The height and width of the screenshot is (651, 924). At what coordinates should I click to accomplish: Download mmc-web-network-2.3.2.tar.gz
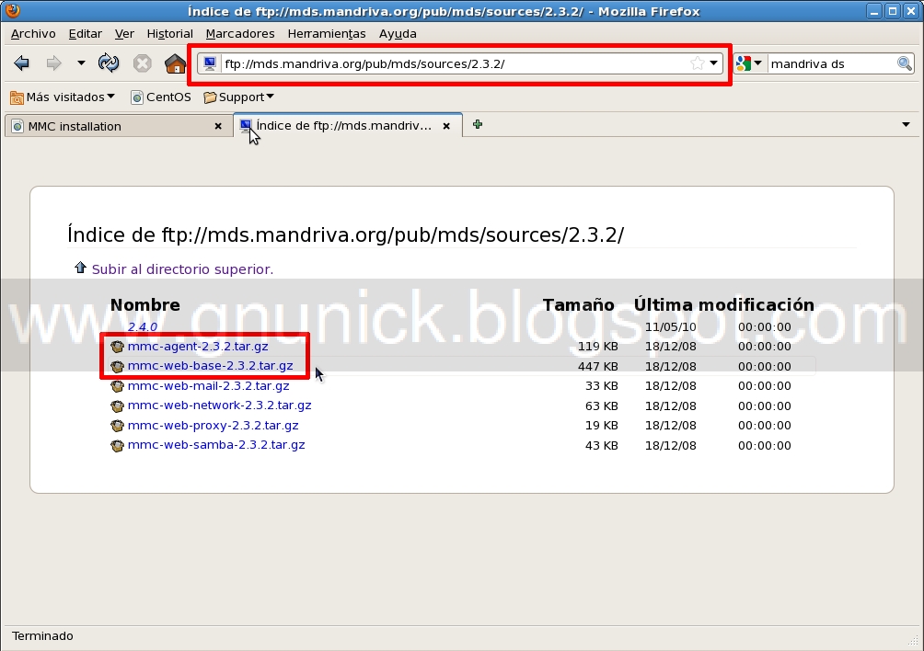[x=219, y=405]
